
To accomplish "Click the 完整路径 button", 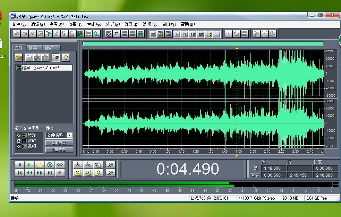I will pos(60,150).
